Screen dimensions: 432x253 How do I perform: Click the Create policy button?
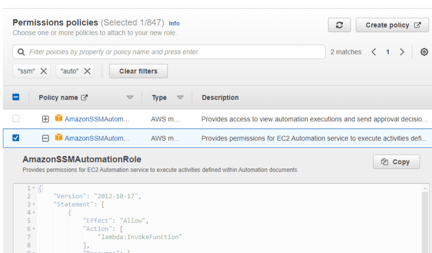click(x=392, y=25)
